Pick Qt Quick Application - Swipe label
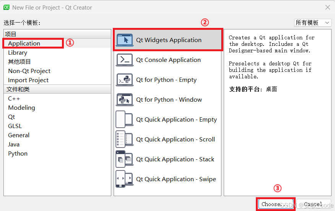The width and height of the screenshot is (335, 211). coord(176,179)
